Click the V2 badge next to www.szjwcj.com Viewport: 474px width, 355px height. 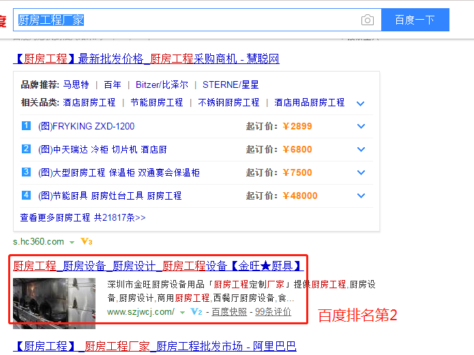point(196,312)
